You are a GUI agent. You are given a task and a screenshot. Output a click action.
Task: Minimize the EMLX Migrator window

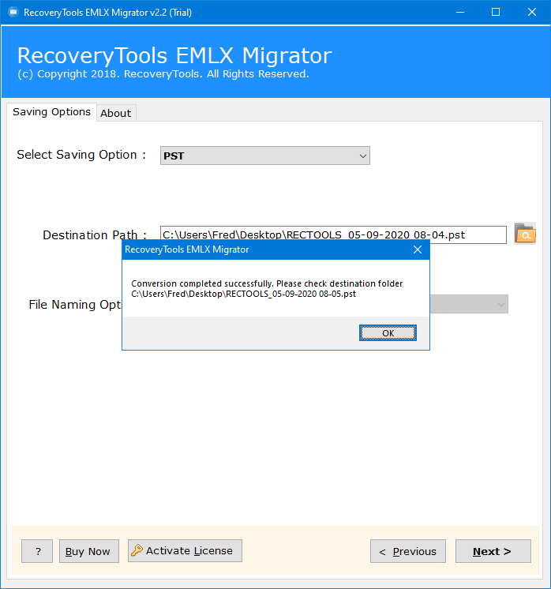click(460, 13)
